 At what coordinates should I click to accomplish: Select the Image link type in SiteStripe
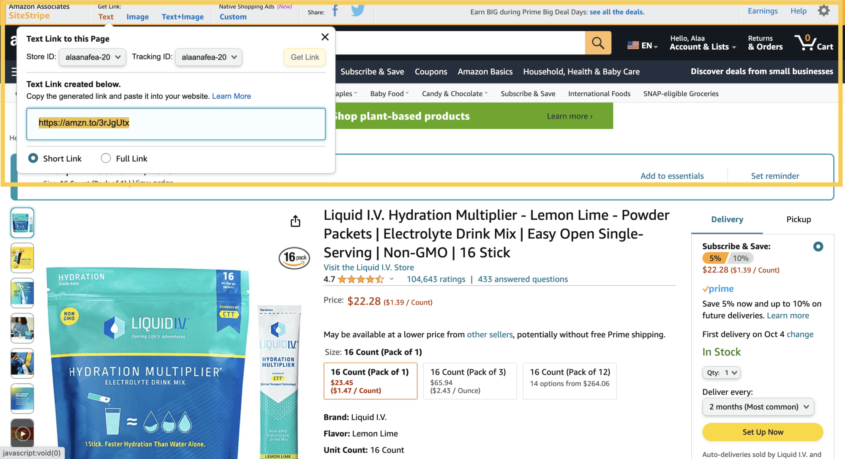tap(137, 17)
